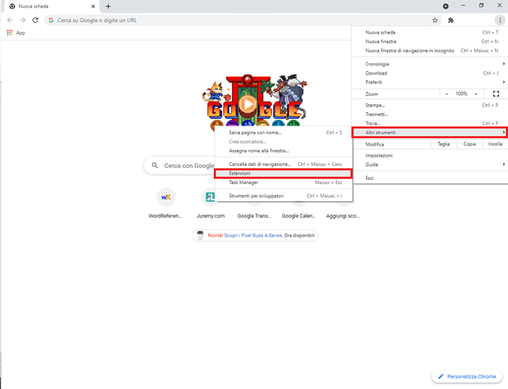The width and height of the screenshot is (508, 389).
Task: Click the forward navigation arrow
Action: (x=22, y=20)
